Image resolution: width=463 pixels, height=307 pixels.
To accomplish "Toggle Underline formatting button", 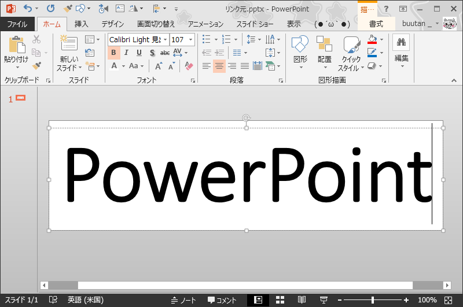I will point(139,53).
